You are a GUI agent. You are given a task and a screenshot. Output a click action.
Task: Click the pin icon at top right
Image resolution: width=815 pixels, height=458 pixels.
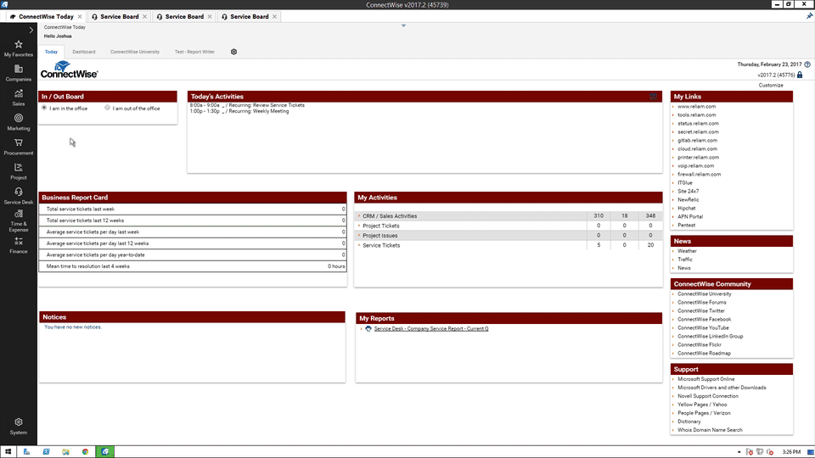pyautogui.click(x=809, y=16)
